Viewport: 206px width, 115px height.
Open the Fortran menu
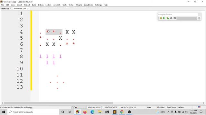[48, 5]
